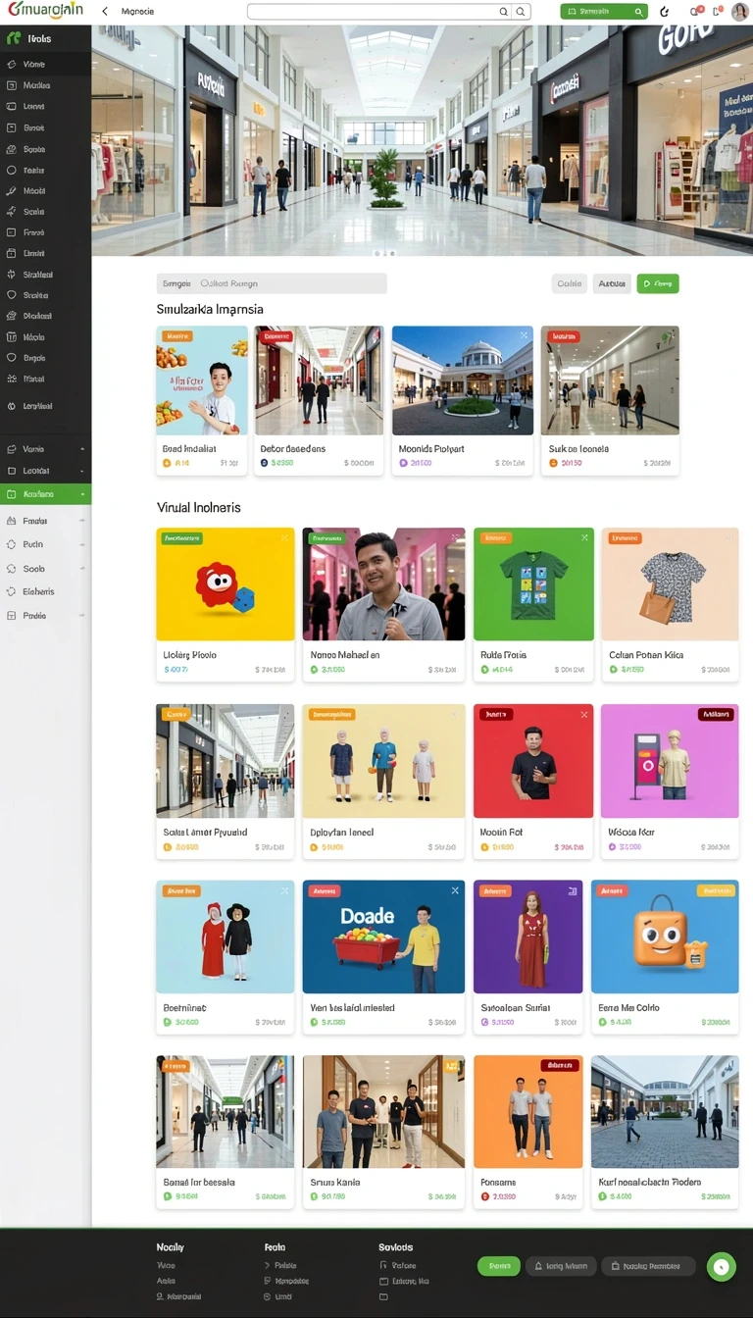Open the Eiaheris sidebar entry
Image resolution: width=753 pixels, height=1318 pixels.
45,592
